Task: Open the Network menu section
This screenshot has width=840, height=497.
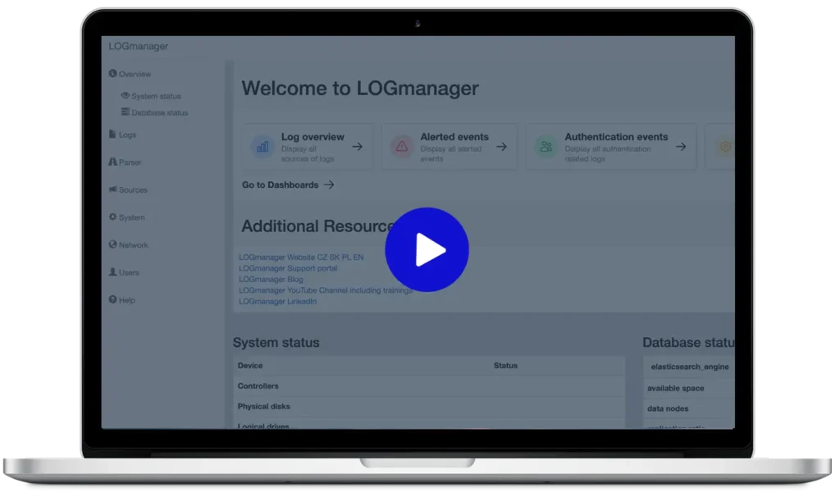Action: [134, 244]
